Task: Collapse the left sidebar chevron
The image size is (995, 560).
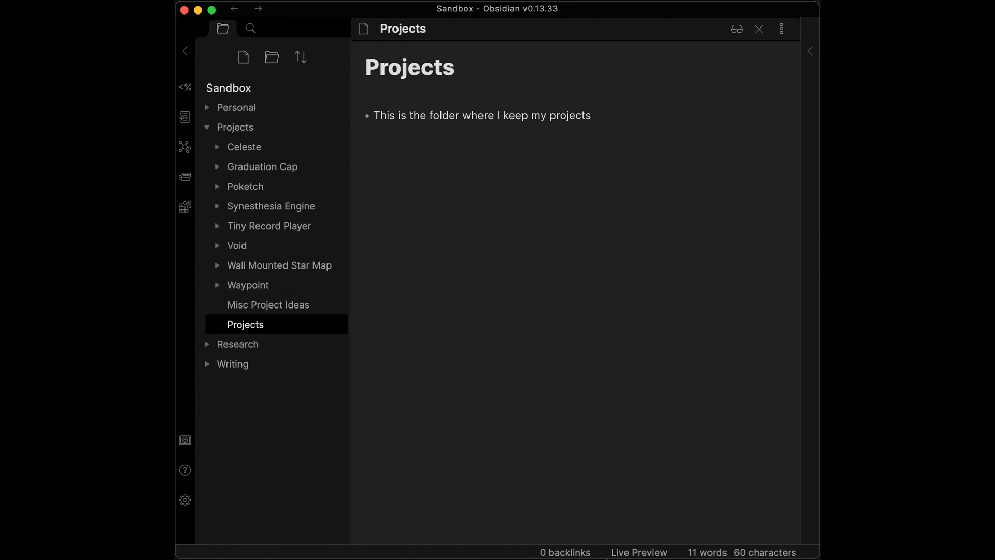Action: click(185, 51)
